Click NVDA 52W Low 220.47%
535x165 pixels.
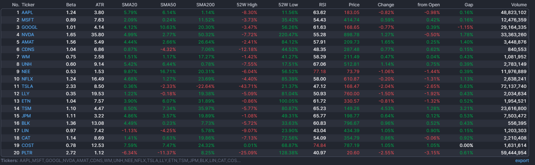point(289,35)
